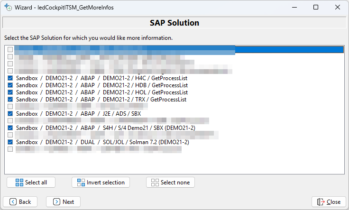
Task: Click the Back arrow icon
Action: coord(13,201)
